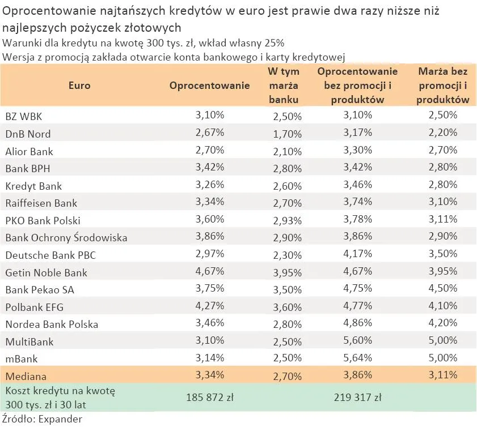Click the DnB Nord 2,67% interest cell
This screenshot has height=427, width=477.
[x=210, y=133]
